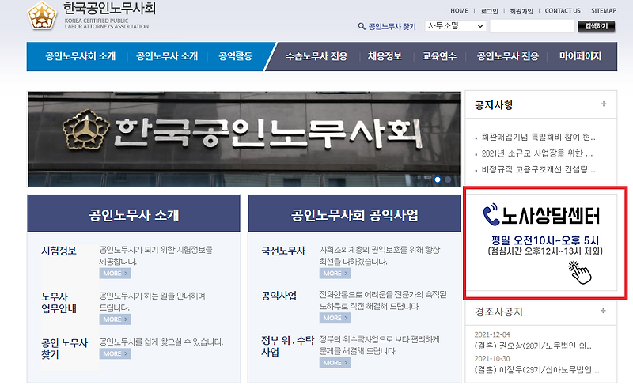Click the MORE button under 정부 위.수탁 사업
Image resolution: width=633 pixels, height=389 pixels.
(x=335, y=363)
